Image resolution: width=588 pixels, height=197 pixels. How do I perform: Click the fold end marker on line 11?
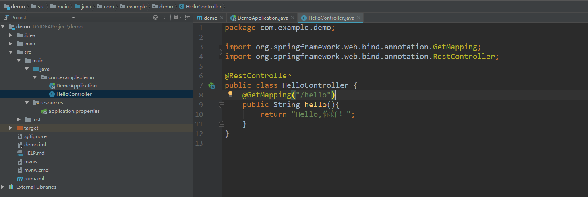[x=222, y=124]
